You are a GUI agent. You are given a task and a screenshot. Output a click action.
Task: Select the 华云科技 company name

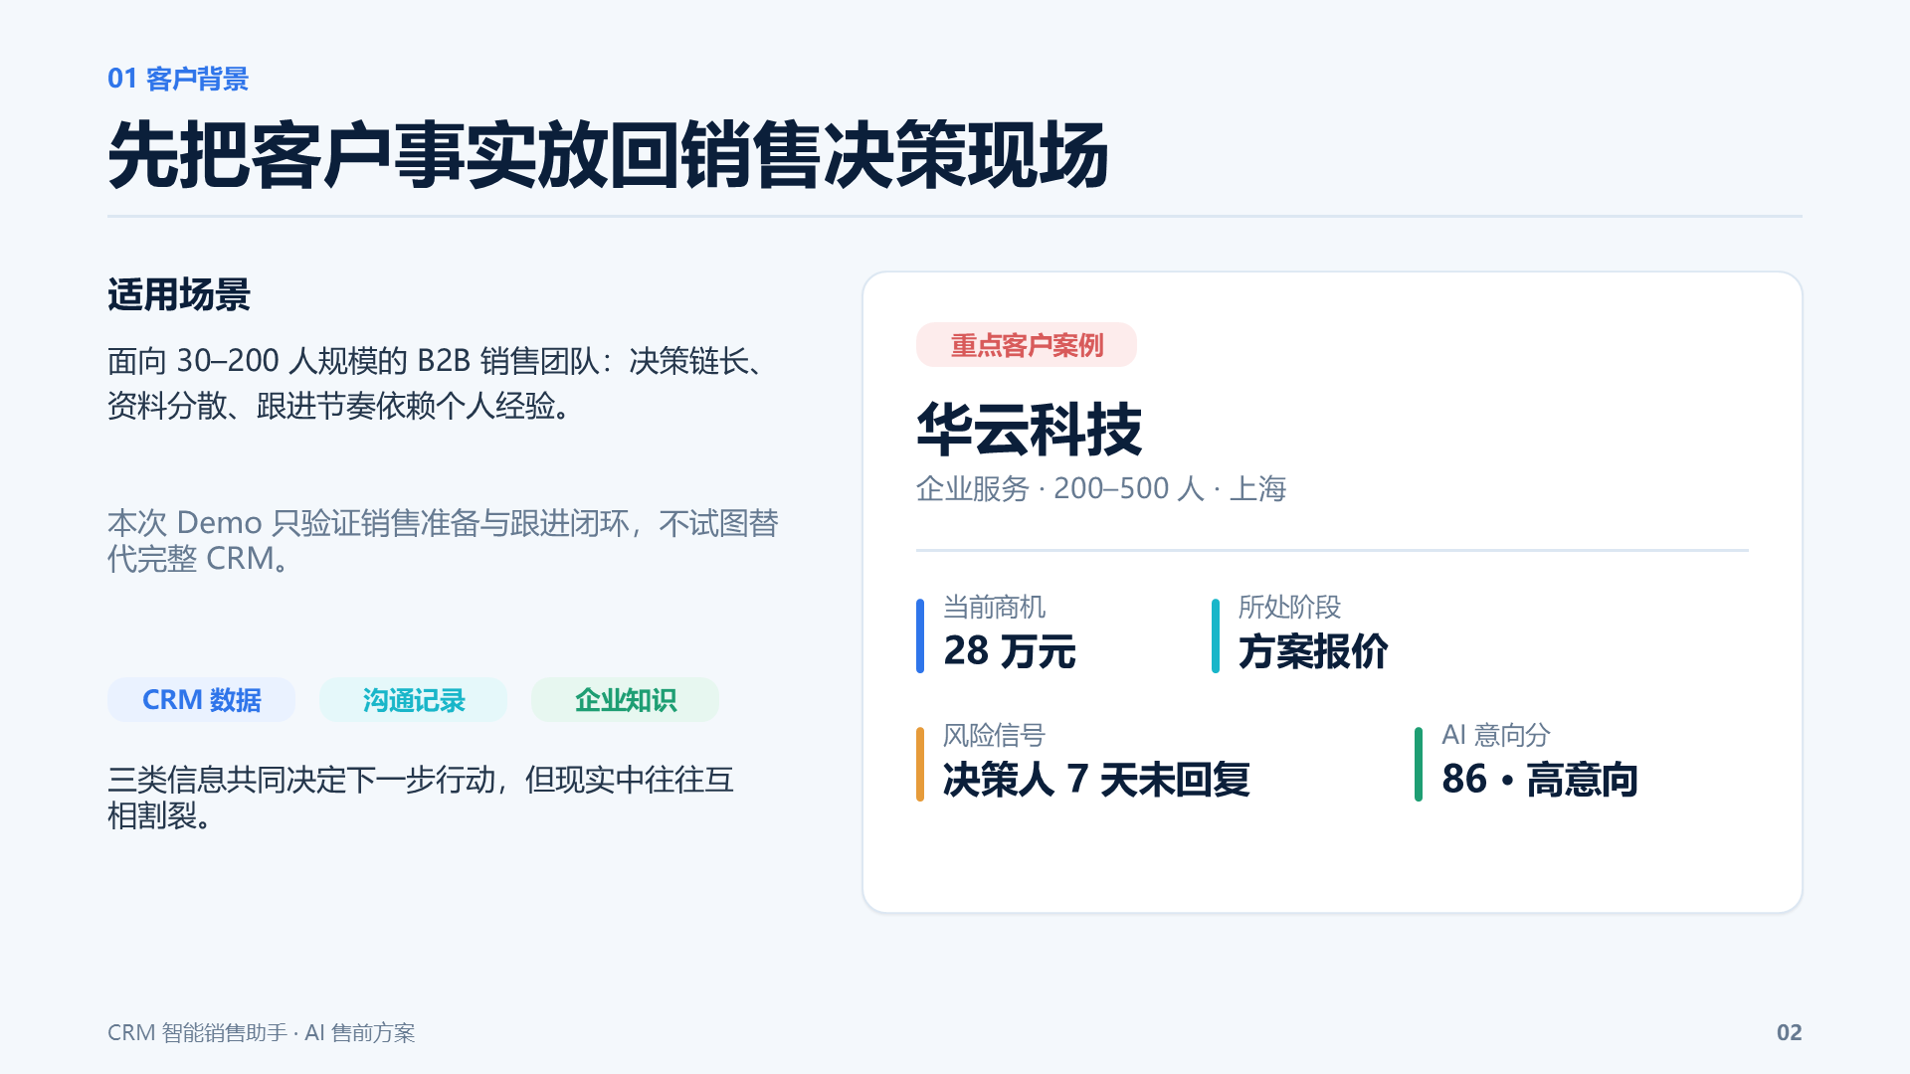[1029, 430]
